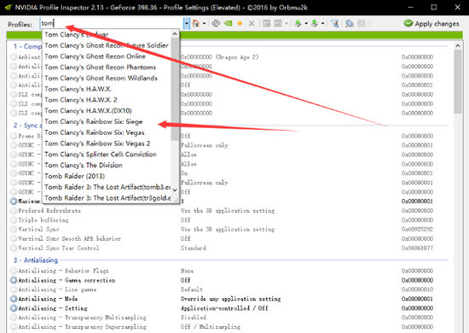
Task: Click the green NVIDIA logo reset icon
Action: pos(228,23)
